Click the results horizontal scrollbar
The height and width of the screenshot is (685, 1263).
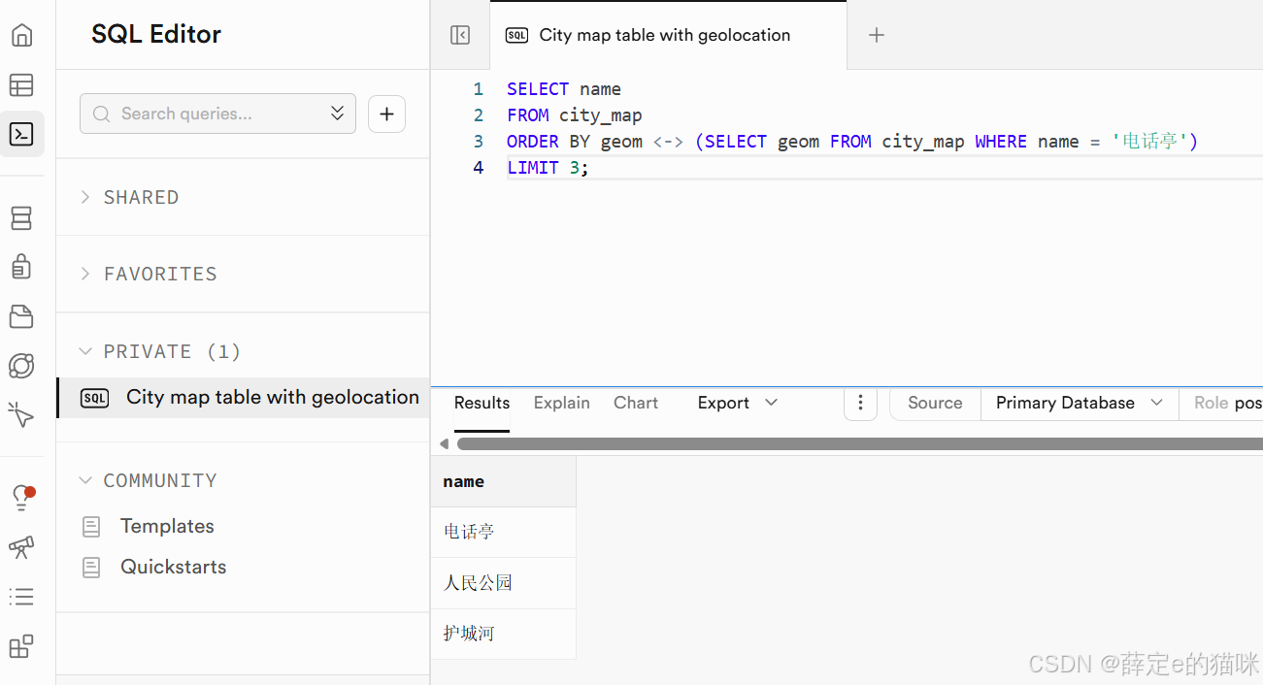pyautogui.click(x=859, y=443)
